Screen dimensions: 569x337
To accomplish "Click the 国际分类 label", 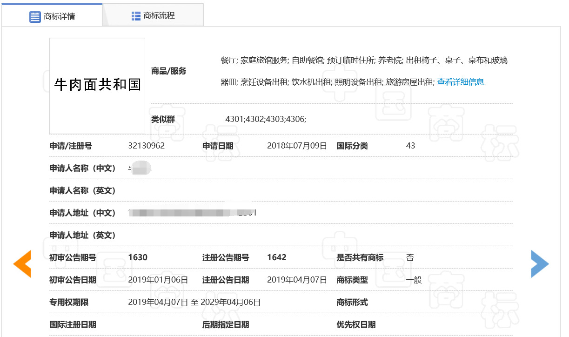I will coord(352,146).
